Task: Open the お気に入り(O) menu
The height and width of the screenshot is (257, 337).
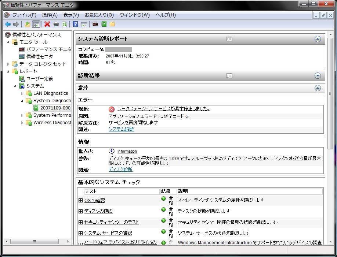Action: tap(99, 15)
